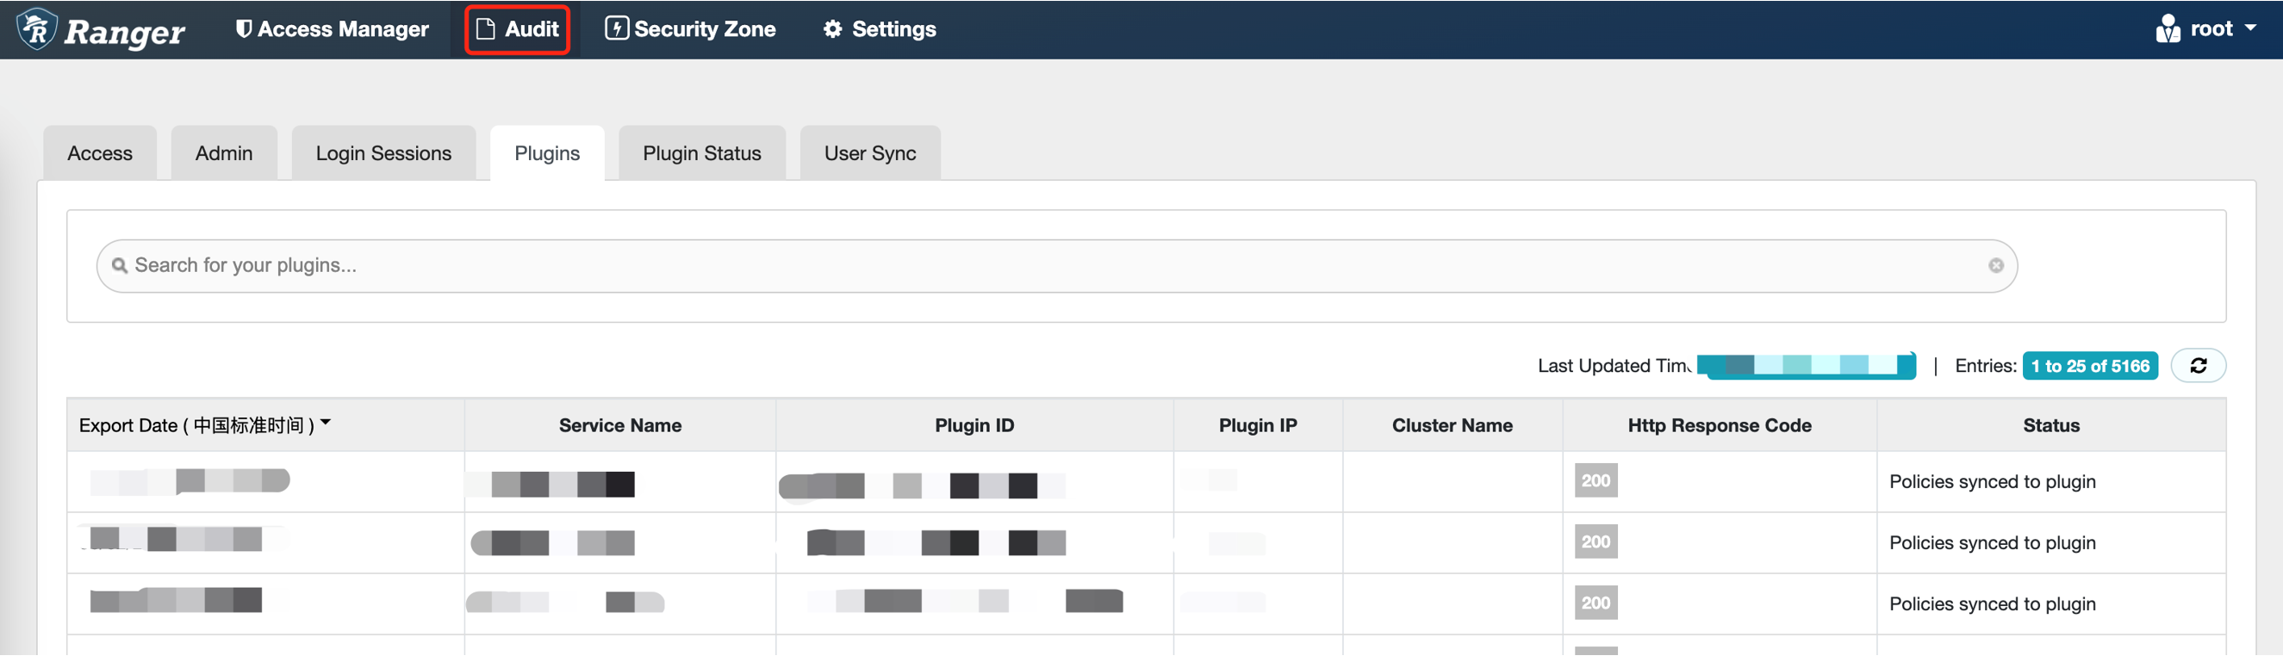Select the Plugin Status tab
Image resolution: width=2283 pixels, height=662 pixels.
coord(701,153)
